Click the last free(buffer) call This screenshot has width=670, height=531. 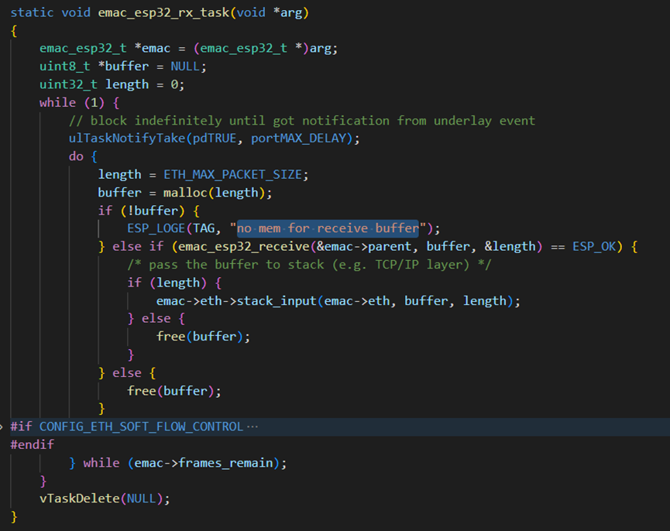pyautogui.click(x=174, y=391)
